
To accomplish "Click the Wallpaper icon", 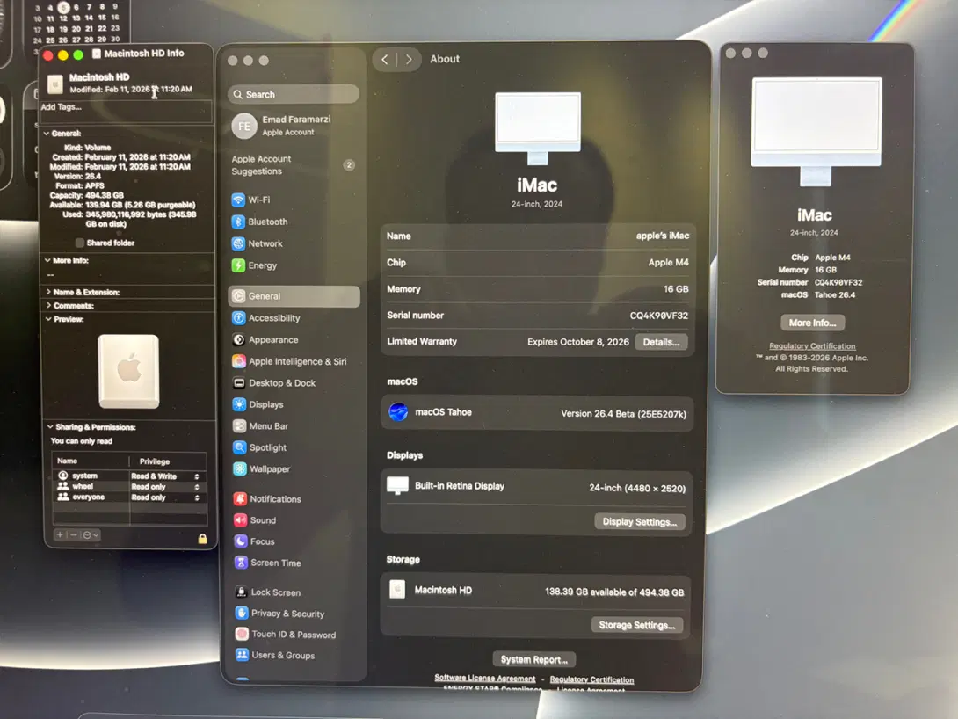I will point(239,468).
